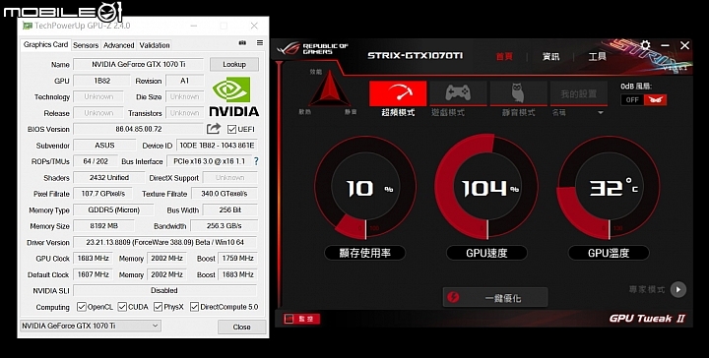
Task: Click the red performance triangle graphic
Action: click(329, 89)
